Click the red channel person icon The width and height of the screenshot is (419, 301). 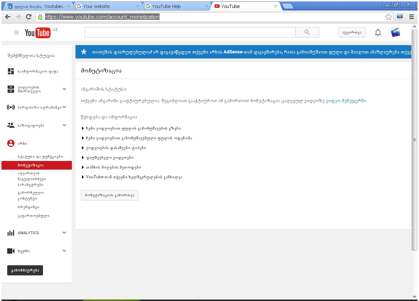11,143
